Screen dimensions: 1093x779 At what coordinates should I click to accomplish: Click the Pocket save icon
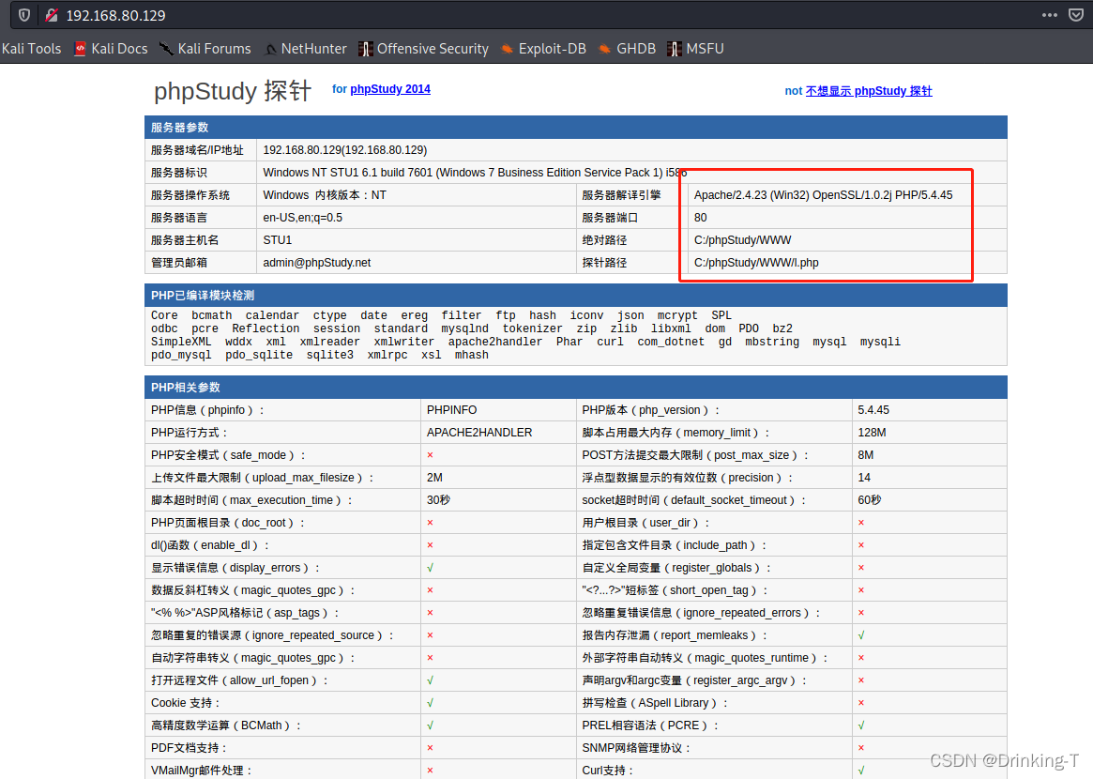(x=1076, y=15)
